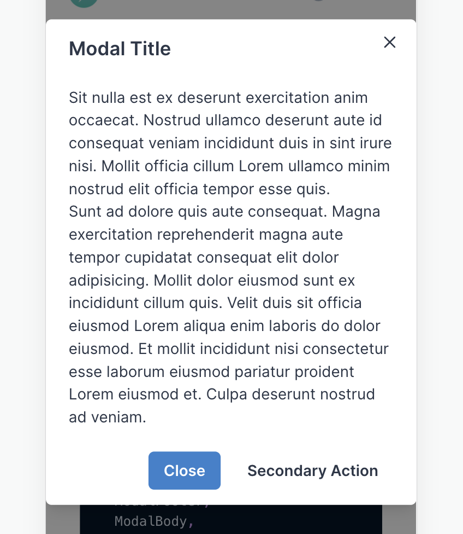Click the rounded icon near the header edge
This screenshot has width=463, height=534.
point(390,42)
